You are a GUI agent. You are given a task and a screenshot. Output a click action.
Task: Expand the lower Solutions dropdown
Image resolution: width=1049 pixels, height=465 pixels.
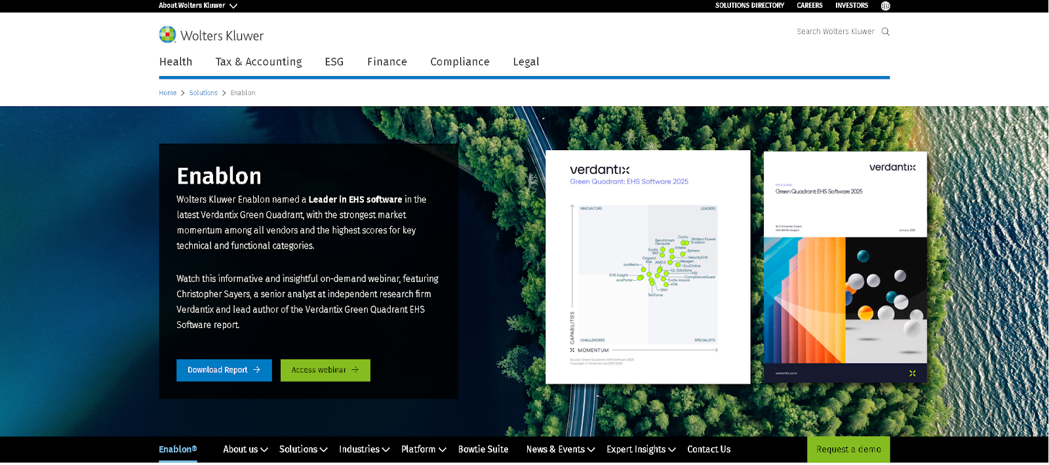coord(303,449)
